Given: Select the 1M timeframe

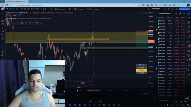Looking at the screenshot, I should coord(22,9).
